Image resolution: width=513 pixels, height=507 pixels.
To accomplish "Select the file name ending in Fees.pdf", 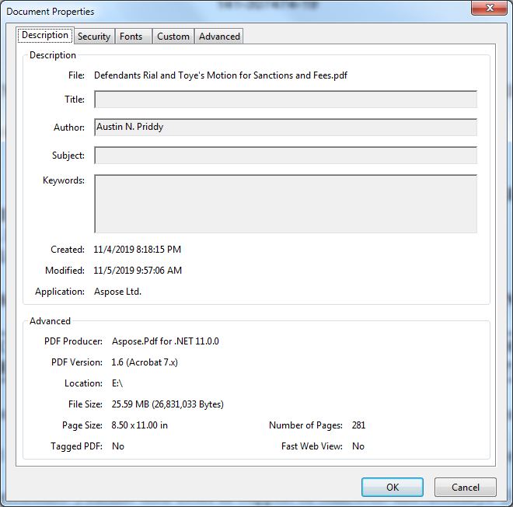I will 221,75.
